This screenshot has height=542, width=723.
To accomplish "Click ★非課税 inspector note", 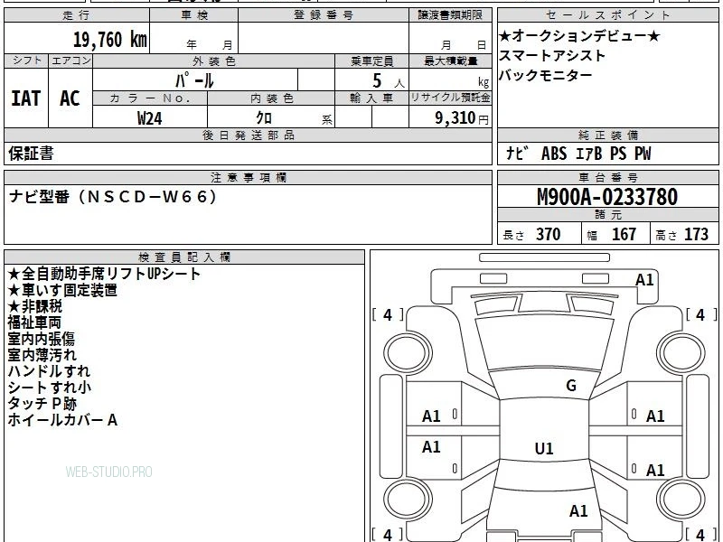I will (35, 306).
